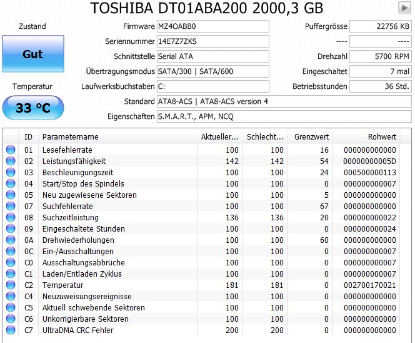This screenshot has height=343, width=415.
Task: Click status icon of C2 Temperatur row
Action: tap(11, 285)
